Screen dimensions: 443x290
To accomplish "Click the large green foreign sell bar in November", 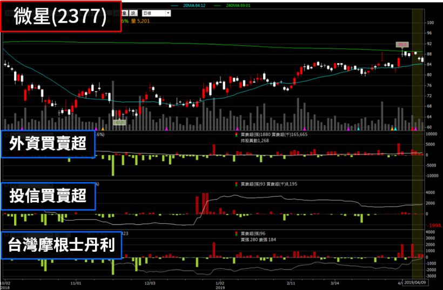I will (113, 165).
